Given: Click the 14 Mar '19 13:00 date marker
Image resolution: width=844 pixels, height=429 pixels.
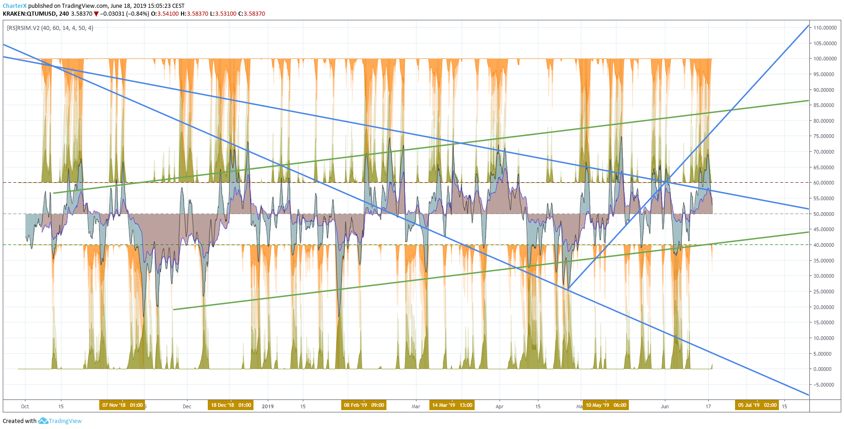Looking at the screenshot, I should pyautogui.click(x=452, y=405).
